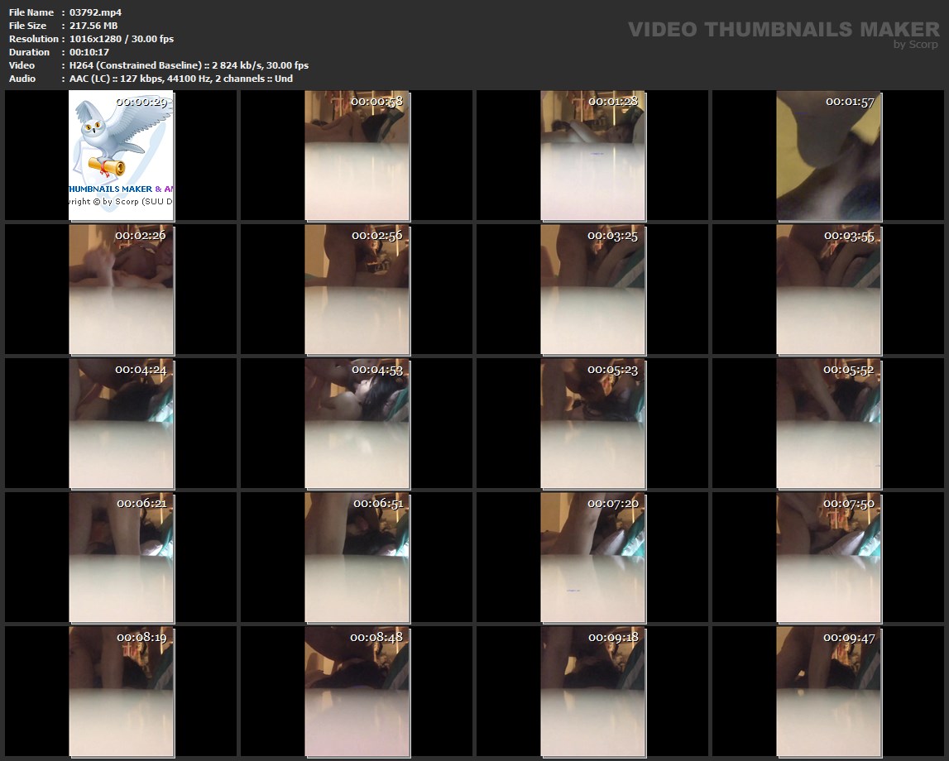Select the thumbnail stamped 00:05:52
The width and height of the screenshot is (949, 761).
829,424
